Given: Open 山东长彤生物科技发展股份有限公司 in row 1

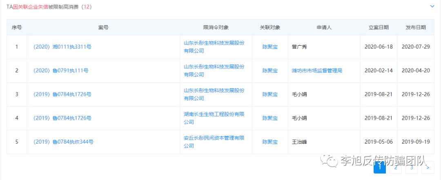Looking at the screenshot, I should (x=214, y=47).
